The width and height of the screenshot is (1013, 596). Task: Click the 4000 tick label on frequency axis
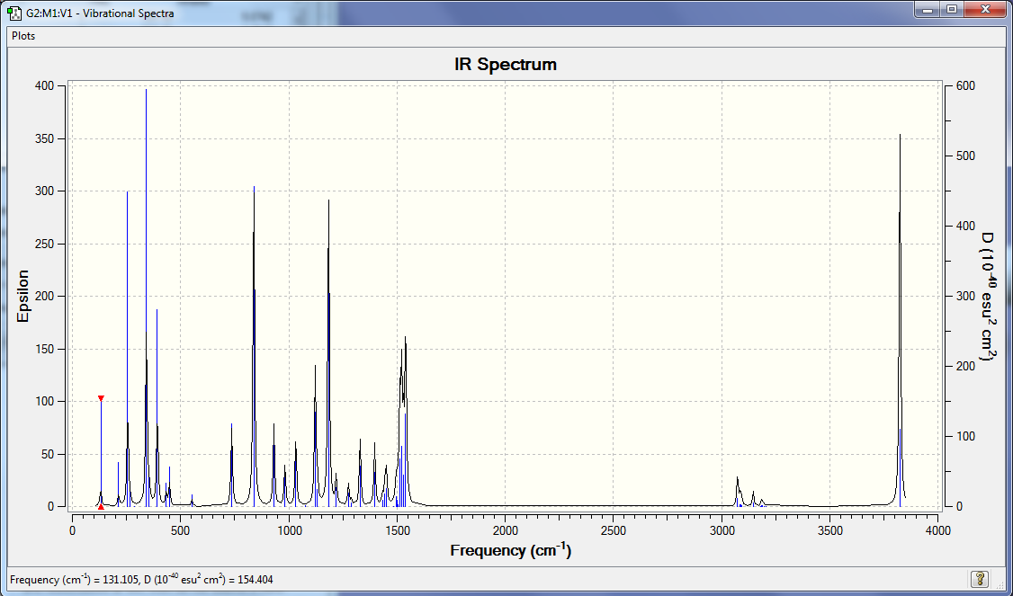pos(938,530)
